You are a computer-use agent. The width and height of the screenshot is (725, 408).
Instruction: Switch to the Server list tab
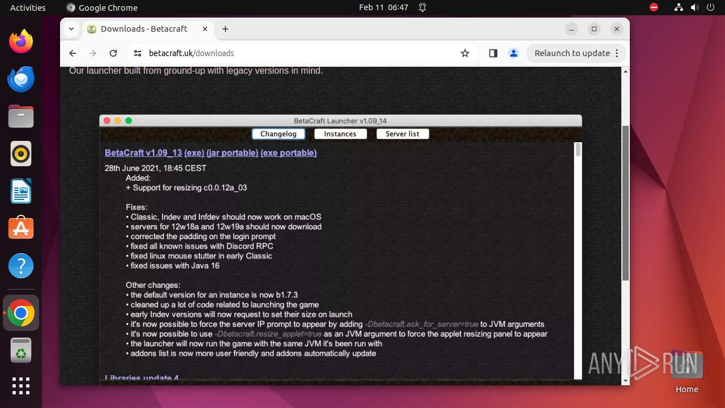(402, 134)
